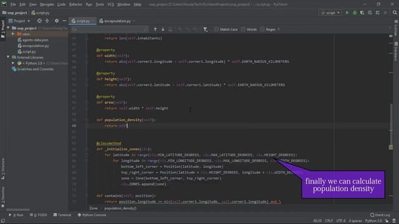Viewport: 399px width, 224px height.
Task: Click the search input field
Action: pos(110,29)
